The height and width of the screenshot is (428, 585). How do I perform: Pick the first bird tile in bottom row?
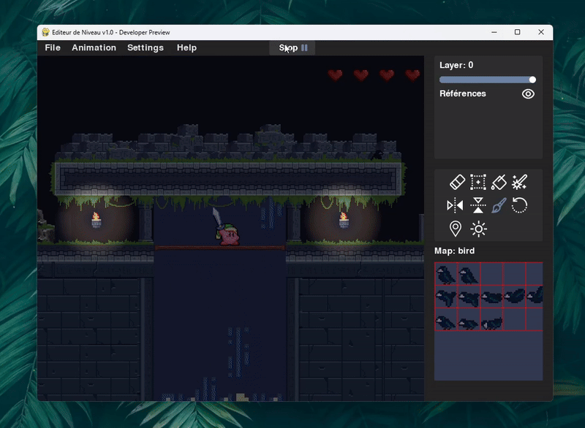(x=446, y=320)
